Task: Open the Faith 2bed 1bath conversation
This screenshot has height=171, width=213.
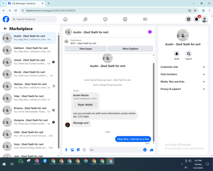Action: [29, 134]
